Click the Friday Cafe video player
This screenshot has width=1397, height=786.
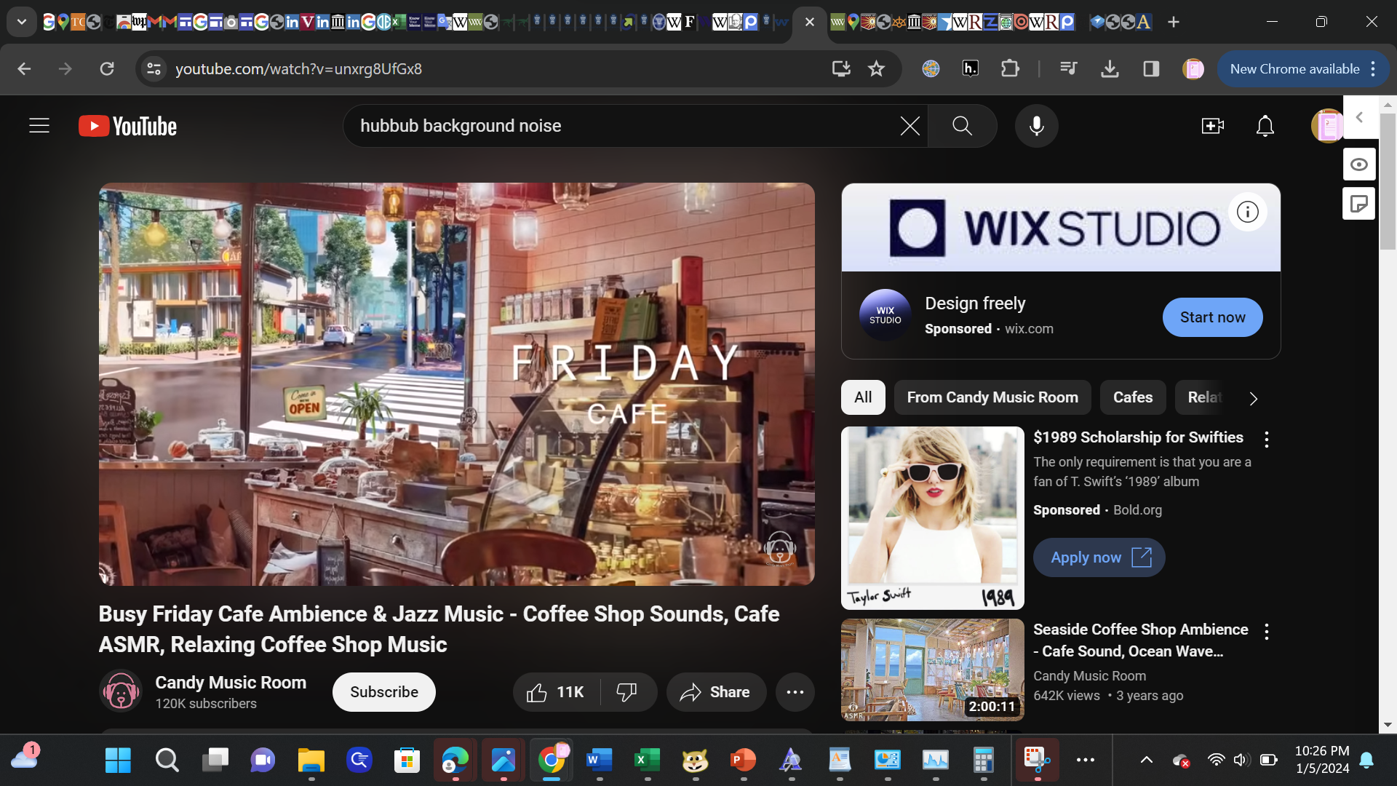coord(457,384)
